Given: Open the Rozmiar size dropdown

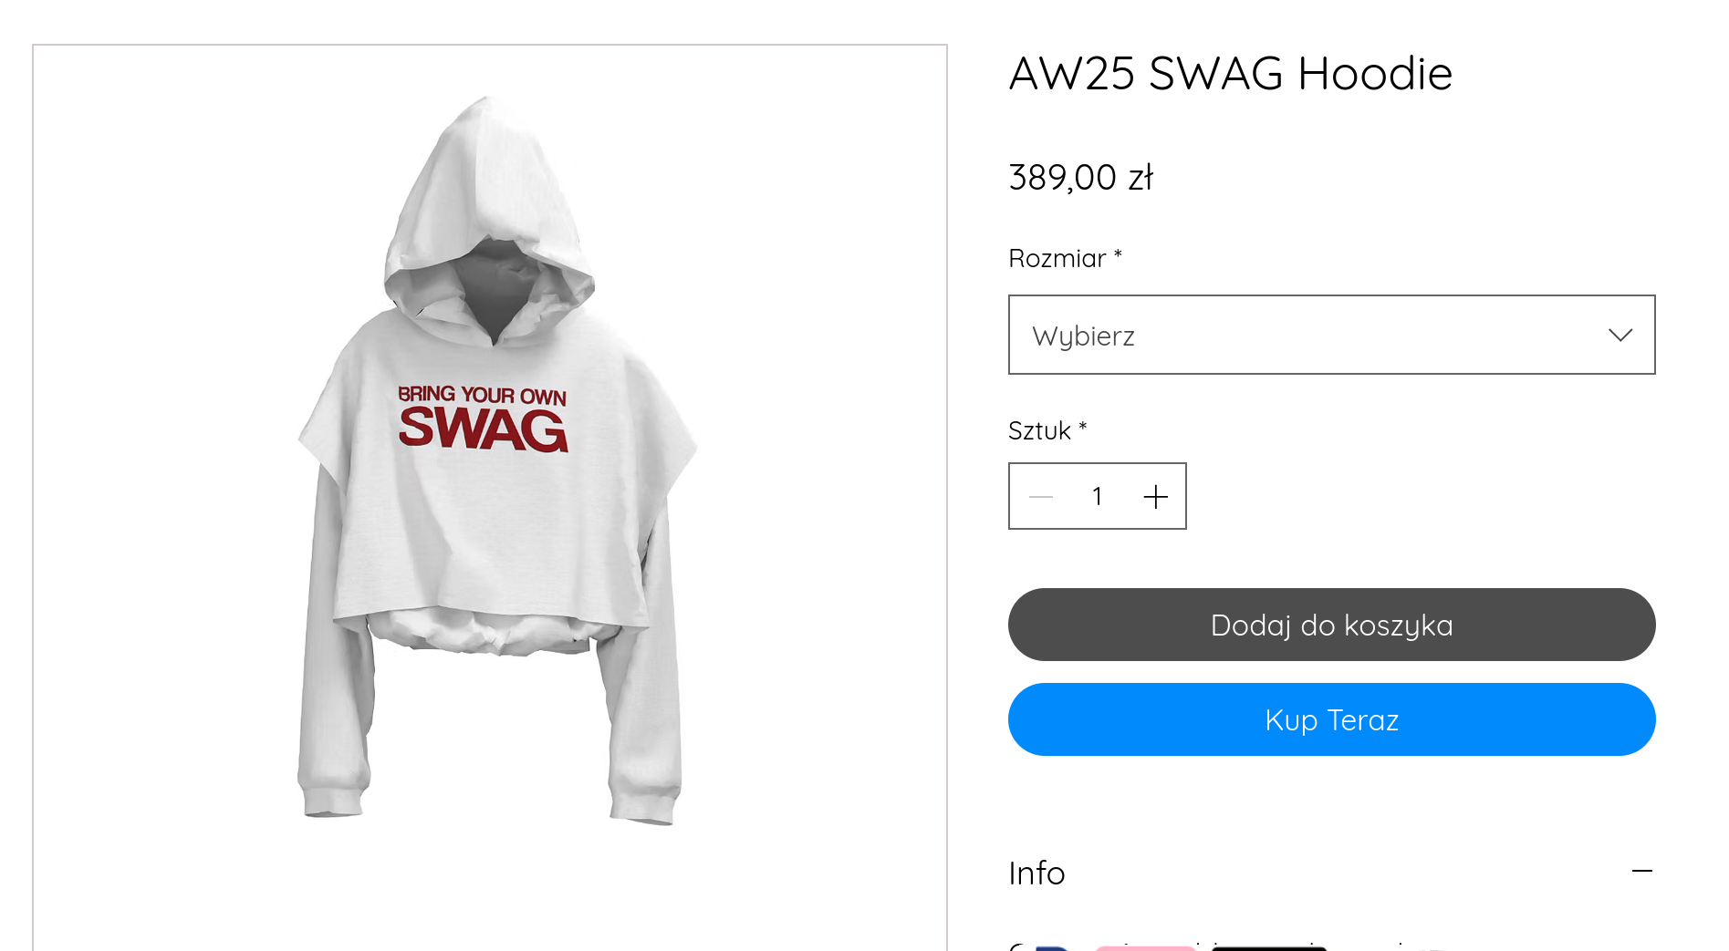Looking at the screenshot, I should pos(1331,335).
